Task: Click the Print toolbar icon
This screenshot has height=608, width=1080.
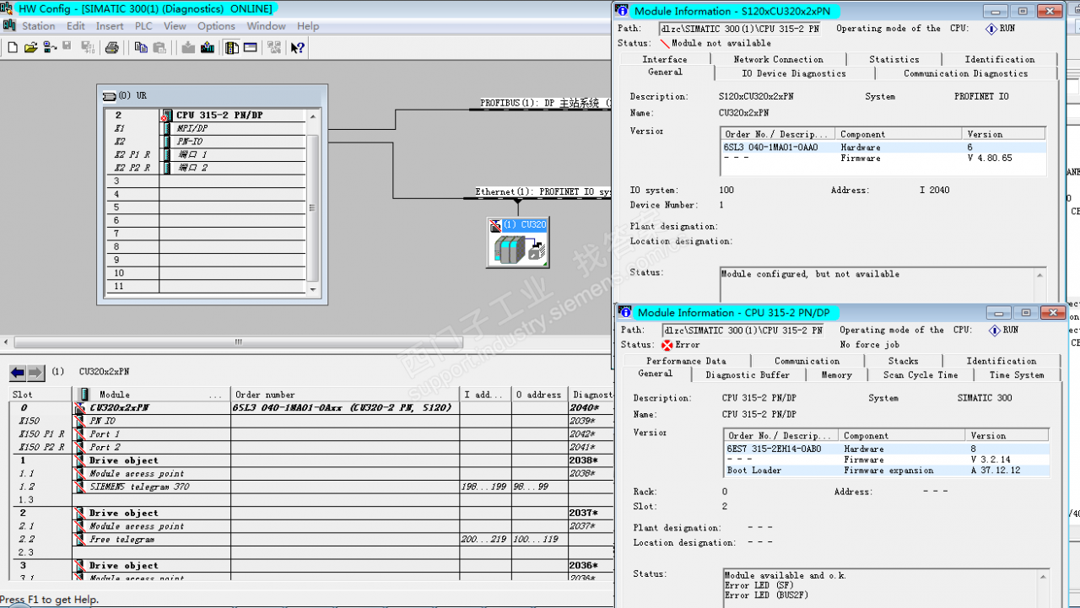Action: pos(111,47)
